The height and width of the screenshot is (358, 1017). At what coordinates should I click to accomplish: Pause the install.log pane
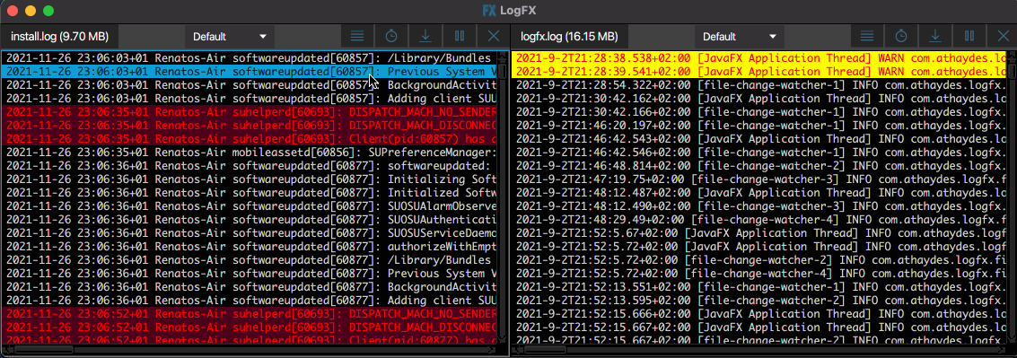460,36
